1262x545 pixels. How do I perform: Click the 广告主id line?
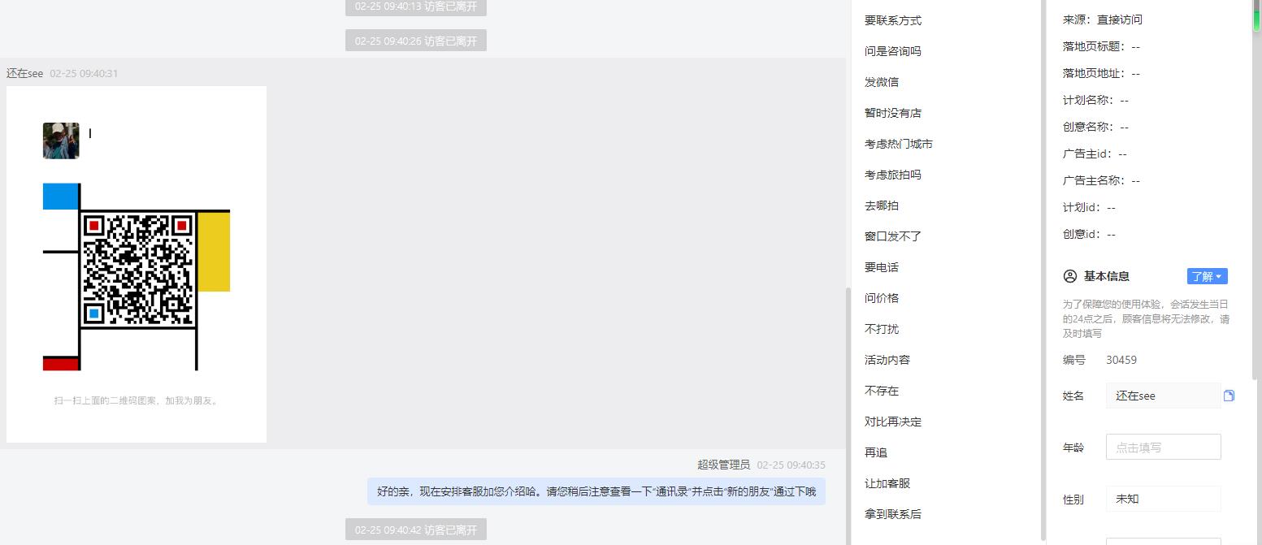tap(1095, 154)
